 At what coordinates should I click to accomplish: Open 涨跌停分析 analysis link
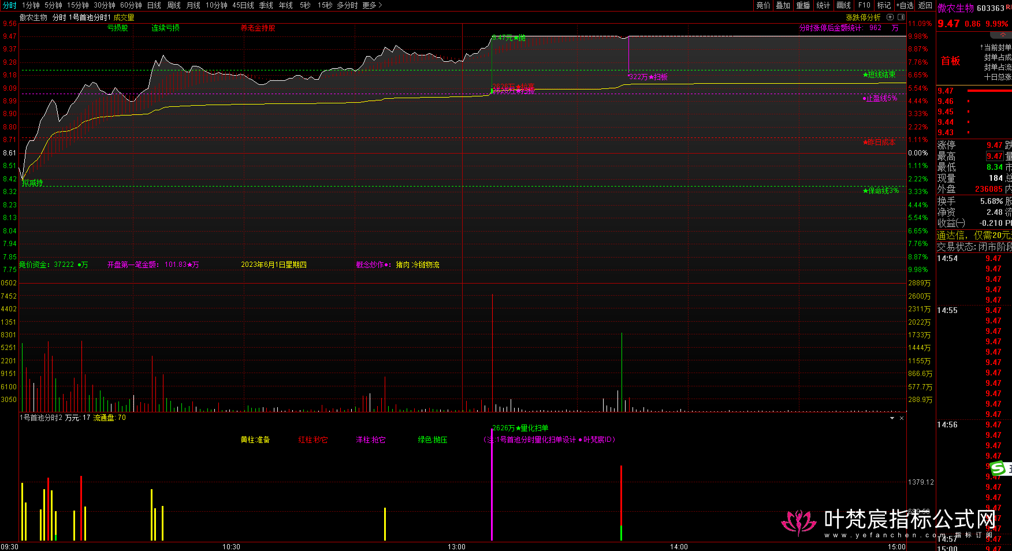click(x=863, y=17)
